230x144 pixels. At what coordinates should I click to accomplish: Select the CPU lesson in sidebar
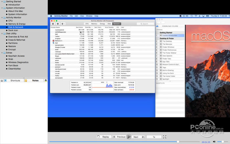click(11, 21)
